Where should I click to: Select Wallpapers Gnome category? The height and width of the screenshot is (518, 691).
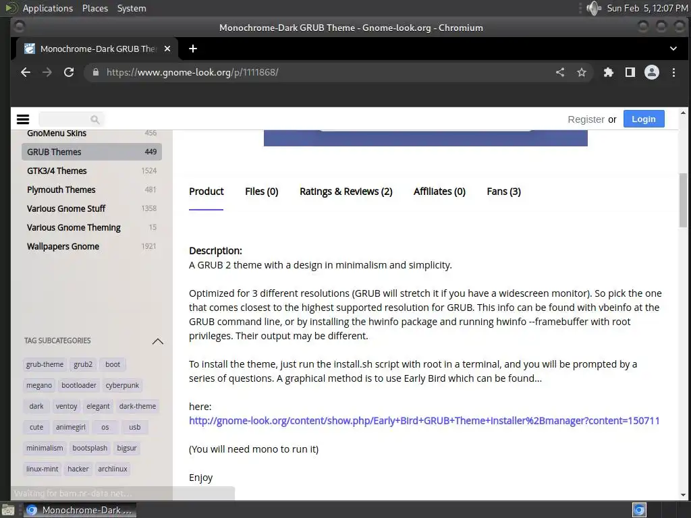click(92, 247)
